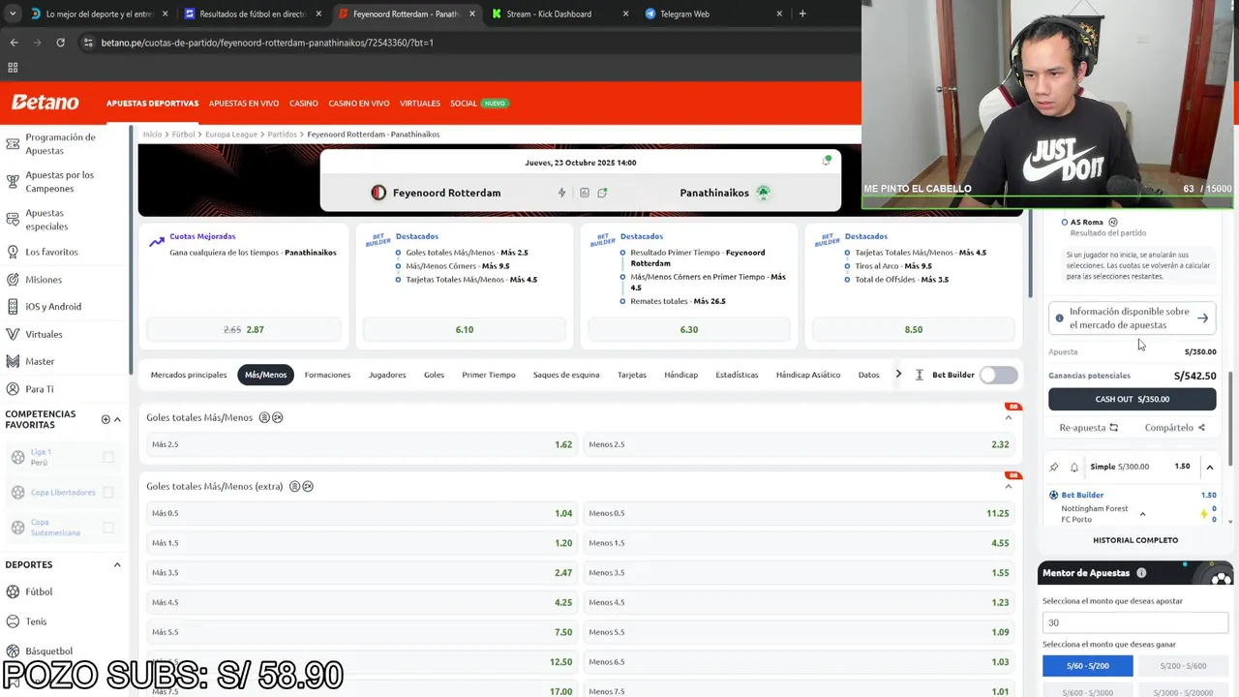
Task: Check the Copa Libertadores favorite checkbox
Action: (x=108, y=493)
